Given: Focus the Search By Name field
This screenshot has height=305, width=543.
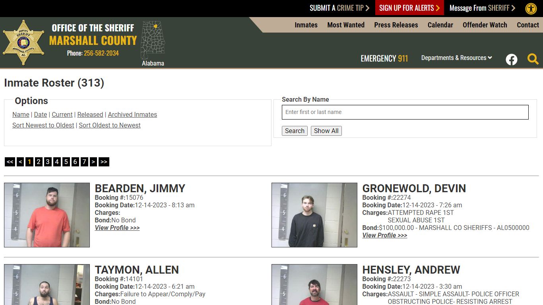Looking at the screenshot, I should [x=405, y=112].
